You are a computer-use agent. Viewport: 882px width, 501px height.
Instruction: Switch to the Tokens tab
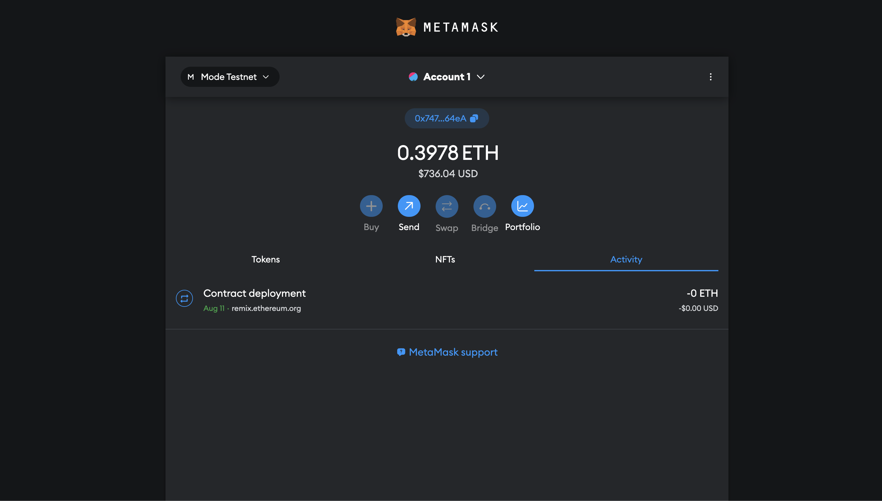(265, 259)
